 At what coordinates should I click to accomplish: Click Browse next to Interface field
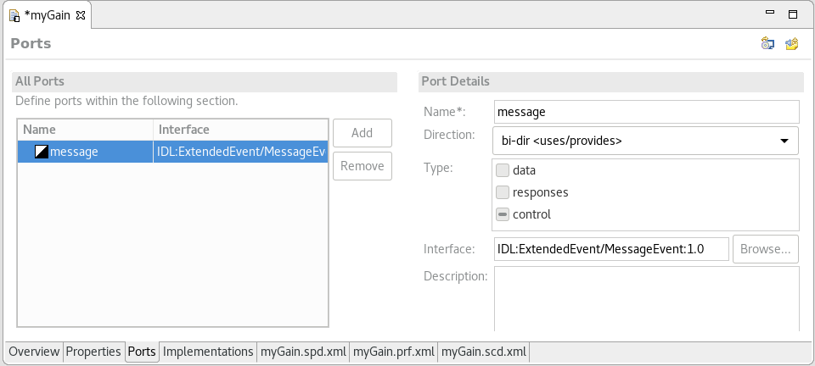pos(765,249)
